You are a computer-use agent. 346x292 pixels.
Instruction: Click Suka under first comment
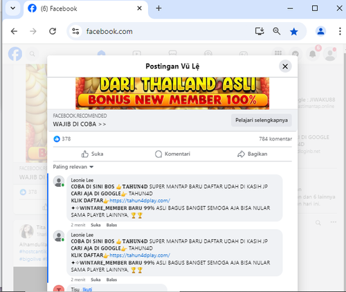click(95, 225)
